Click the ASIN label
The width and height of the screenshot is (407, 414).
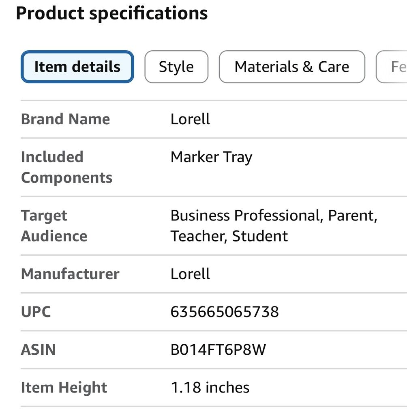pos(38,350)
